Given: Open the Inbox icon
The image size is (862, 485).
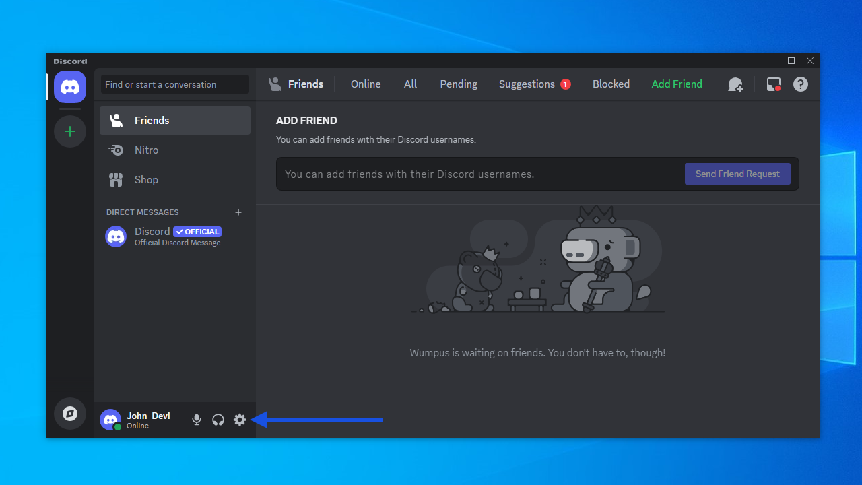Looking at the screenshot, I should (x=774, y=84).
